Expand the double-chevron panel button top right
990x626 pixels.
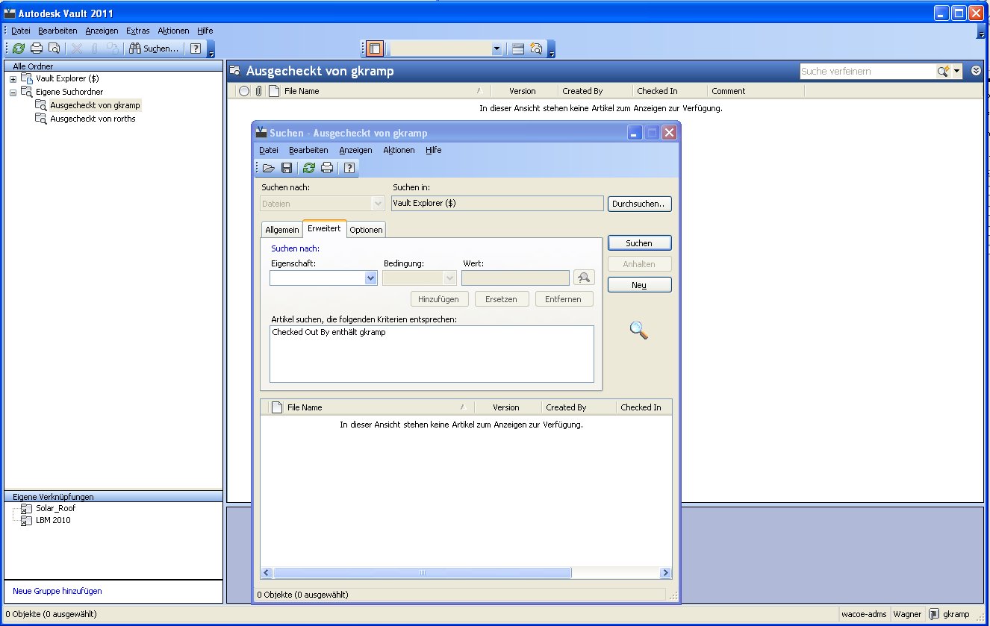pyautogui.click(x=977, y=72)
